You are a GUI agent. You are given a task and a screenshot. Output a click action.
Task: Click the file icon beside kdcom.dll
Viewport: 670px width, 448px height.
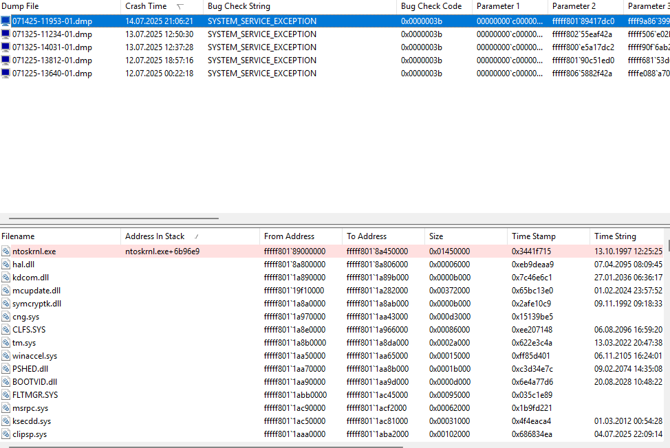point(6,278)
